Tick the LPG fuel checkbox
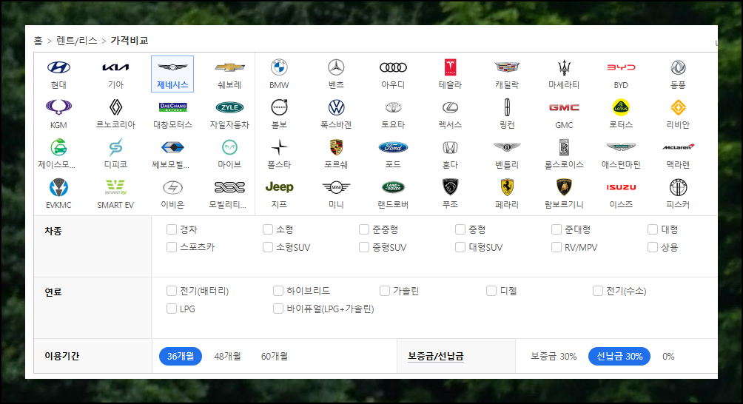The height and width of the screenshot is (404, 743). [x=172, y=309]
